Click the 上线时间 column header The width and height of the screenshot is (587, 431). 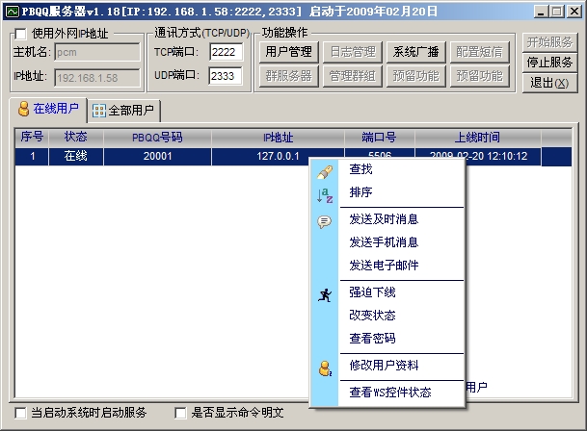coord(478,137)
